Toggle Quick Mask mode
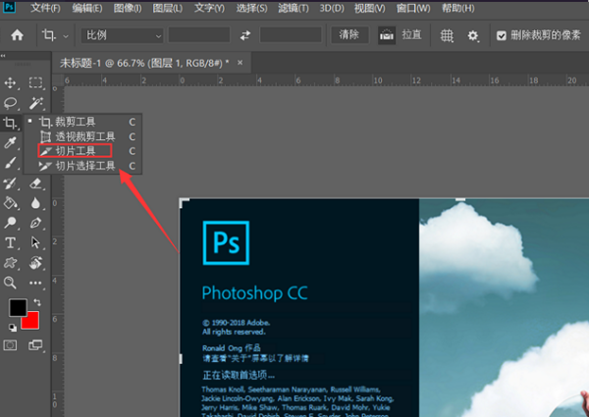This screenshot has height=417, width=589. point(10,345)
